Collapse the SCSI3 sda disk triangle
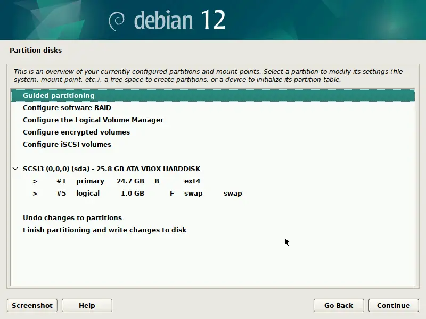This screenshot has width=426, height=319. [x=15, y=169]
